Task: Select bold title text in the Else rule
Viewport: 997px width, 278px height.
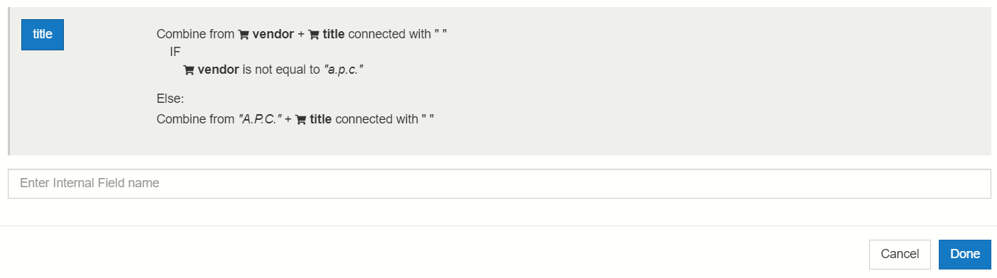Action: coord(321,119)
